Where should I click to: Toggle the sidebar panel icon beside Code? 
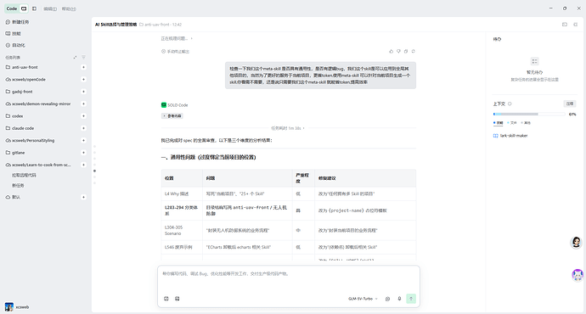click(34, 8)
